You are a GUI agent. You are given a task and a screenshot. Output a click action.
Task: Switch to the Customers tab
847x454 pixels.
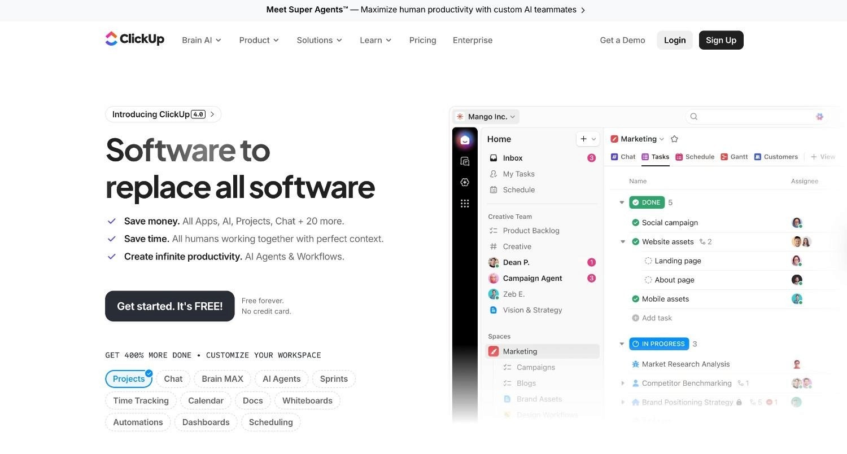776,157
